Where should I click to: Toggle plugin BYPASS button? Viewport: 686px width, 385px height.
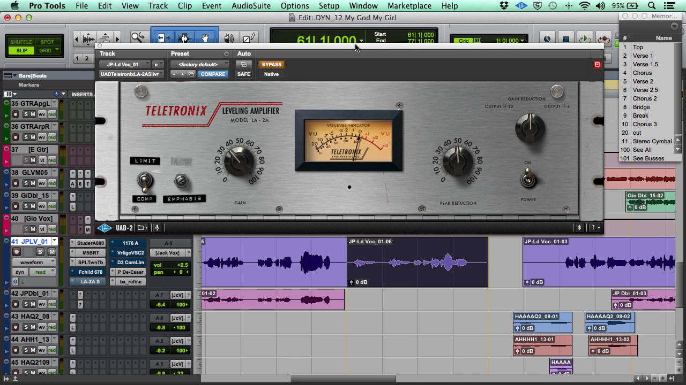pos(272,64)
